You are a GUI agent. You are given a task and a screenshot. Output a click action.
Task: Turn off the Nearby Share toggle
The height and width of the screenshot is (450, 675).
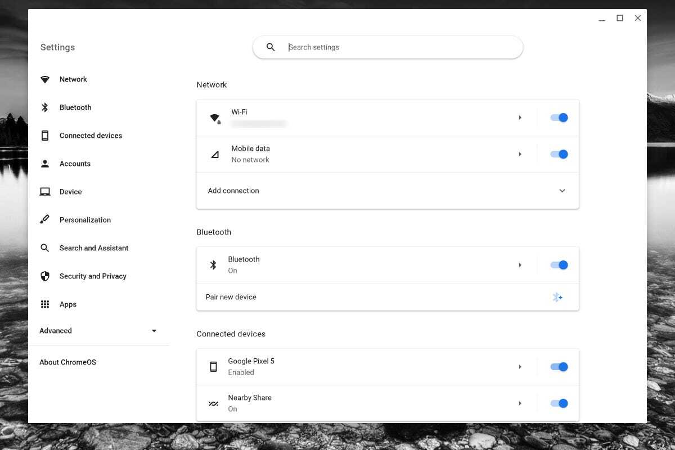click(559, 403)
